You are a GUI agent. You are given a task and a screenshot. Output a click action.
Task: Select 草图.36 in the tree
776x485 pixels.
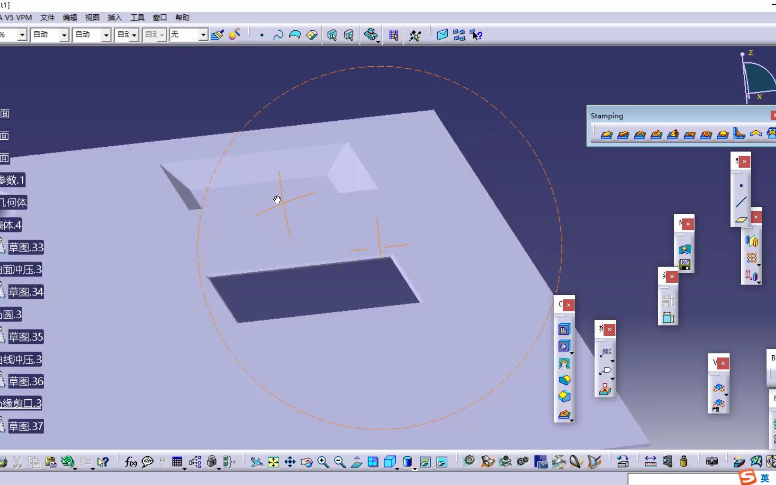click(26, 381)
